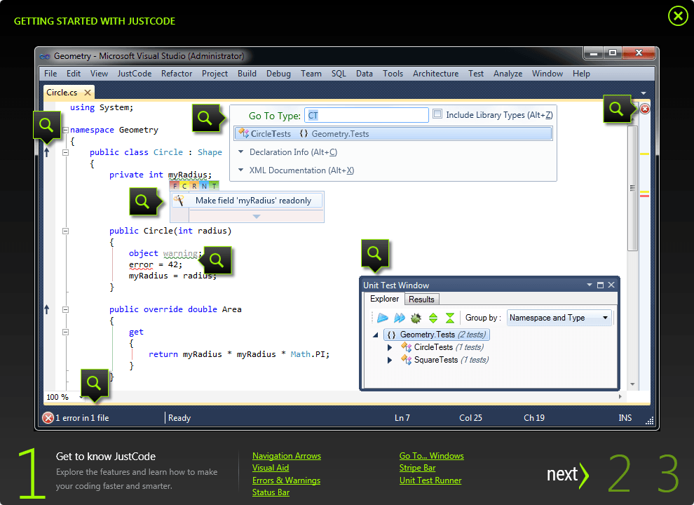Click the SquareTests class icon in test tree
Image resolution: width=694 pixels, height=505 pixels.
coord(407,360)
